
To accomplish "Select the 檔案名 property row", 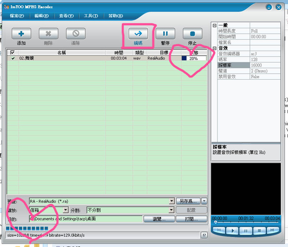I will 249,42.
